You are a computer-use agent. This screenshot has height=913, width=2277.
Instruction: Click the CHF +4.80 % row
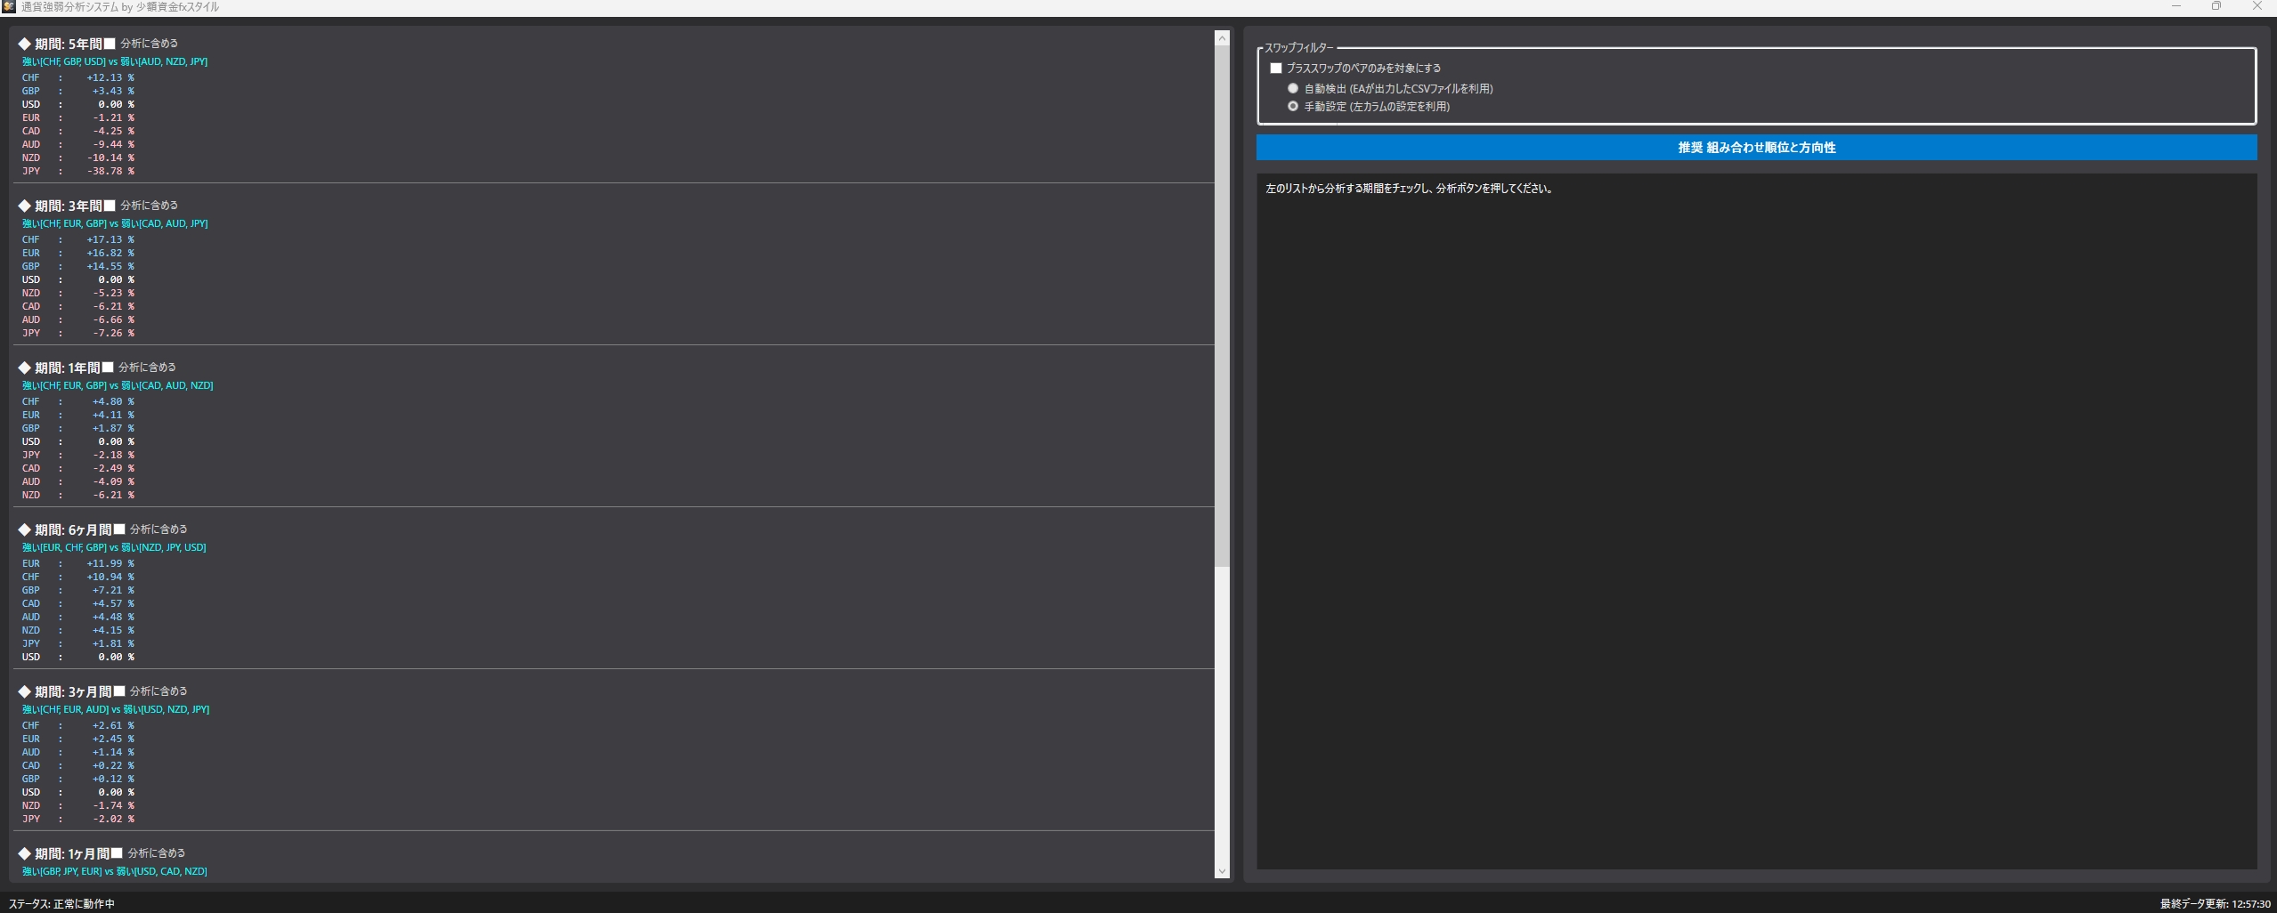tap(78, 401)
